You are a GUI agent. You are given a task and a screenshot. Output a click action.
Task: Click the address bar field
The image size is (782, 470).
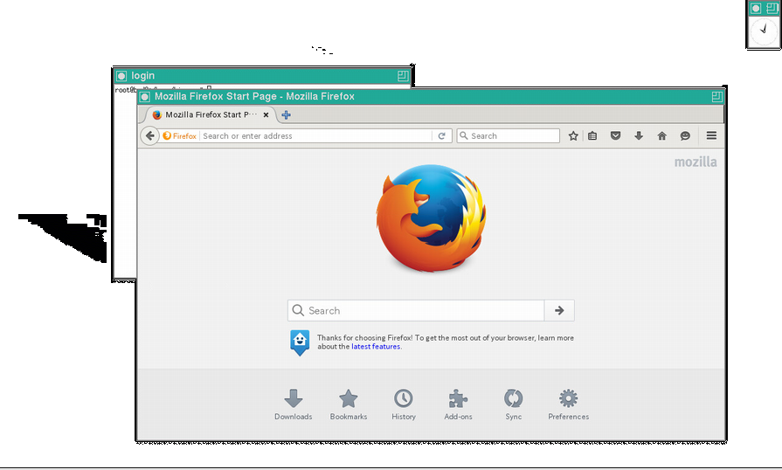315,135
